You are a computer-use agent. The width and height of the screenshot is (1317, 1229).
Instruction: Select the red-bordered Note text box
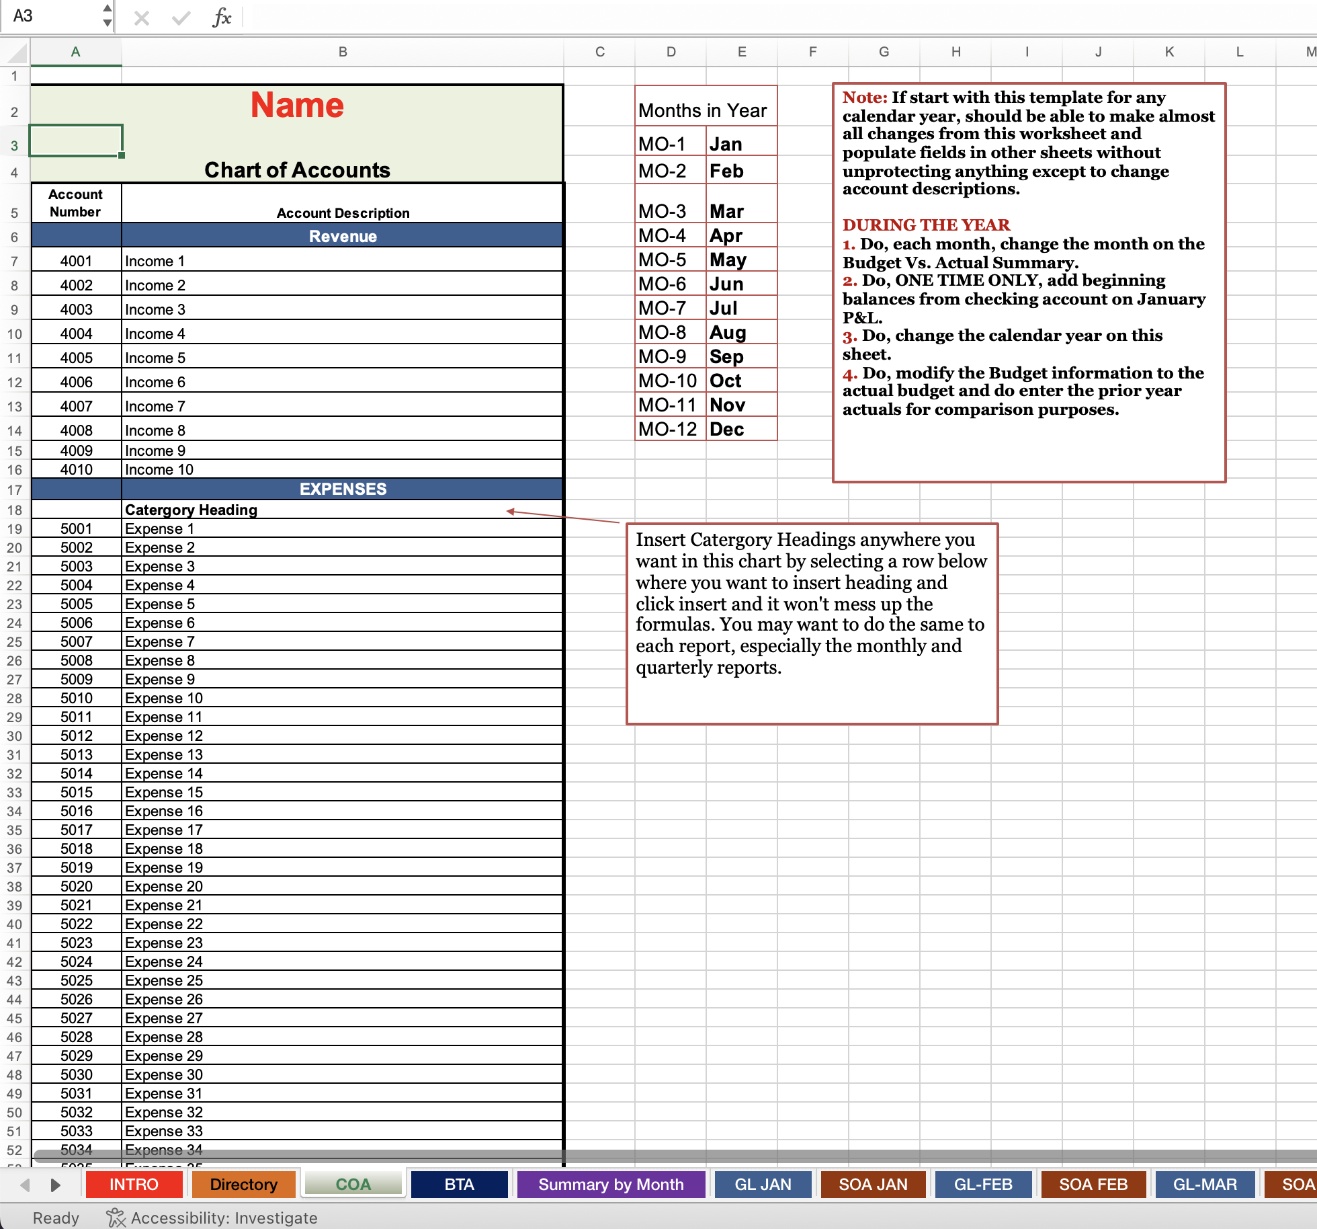pyautogui.click(x=1029, y=282)
